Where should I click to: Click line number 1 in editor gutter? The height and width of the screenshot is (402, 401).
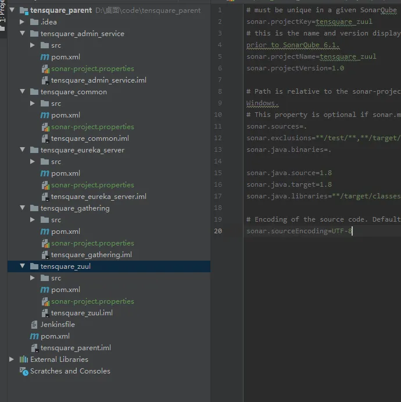pos(220,10)
